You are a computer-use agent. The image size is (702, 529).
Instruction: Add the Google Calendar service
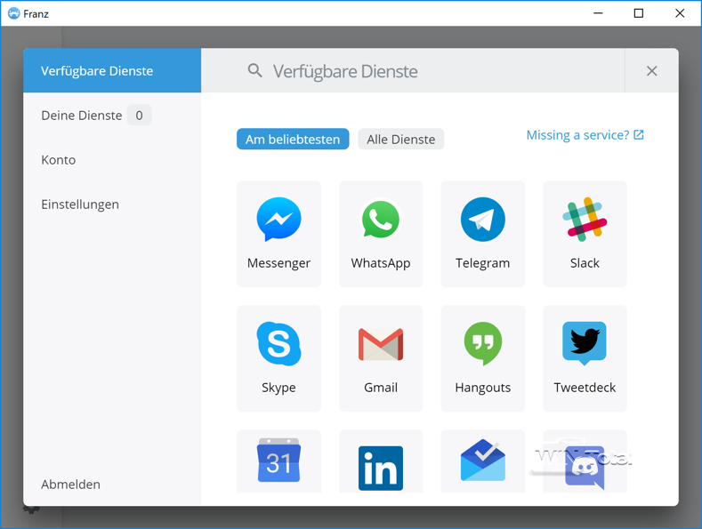pos(278,461)
